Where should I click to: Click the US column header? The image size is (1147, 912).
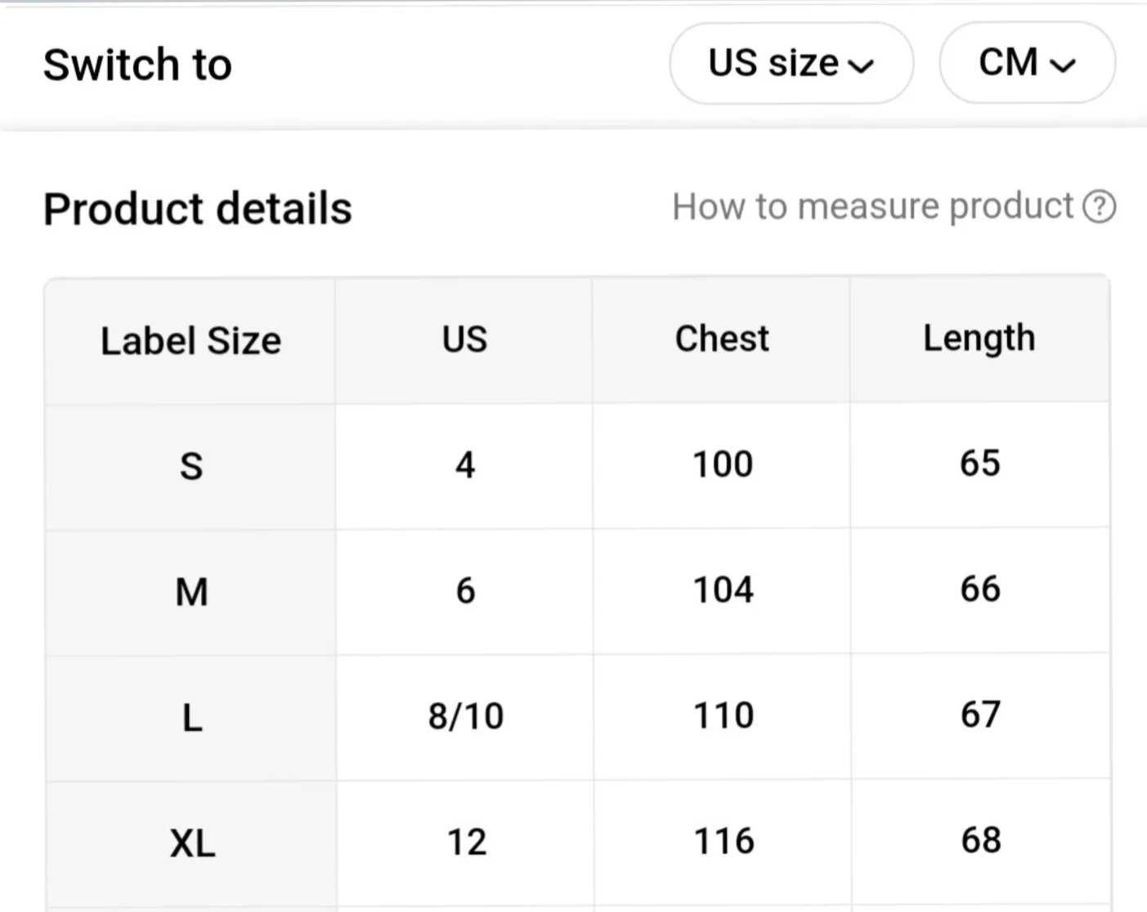click(x=463, y=339)
